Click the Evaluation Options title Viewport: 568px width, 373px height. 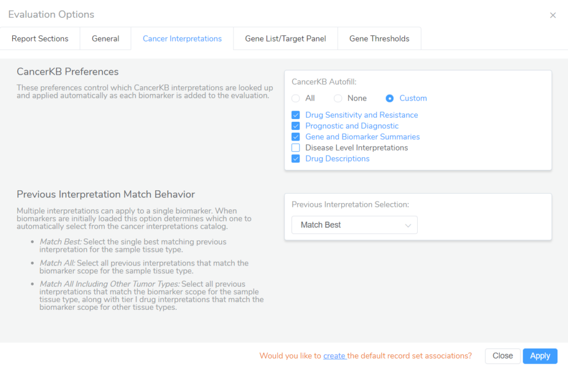click(51, 14)
